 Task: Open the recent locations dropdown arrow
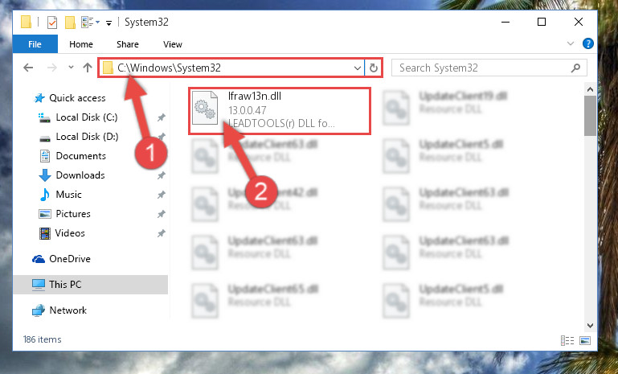point(71,68)
